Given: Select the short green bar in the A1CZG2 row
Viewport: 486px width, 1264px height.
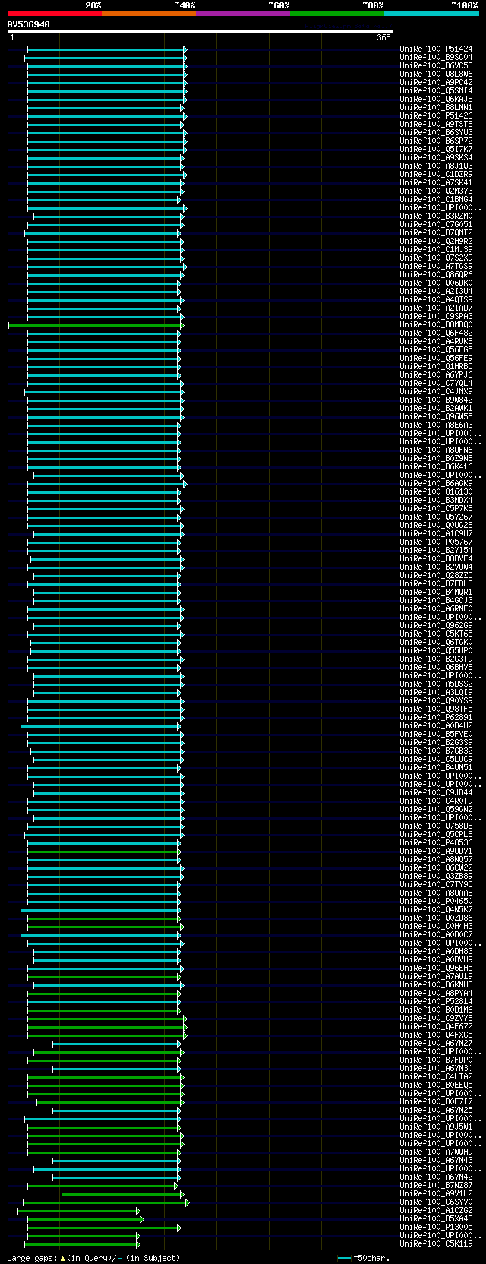Looking at the screenshot, I should point(79,1211).
